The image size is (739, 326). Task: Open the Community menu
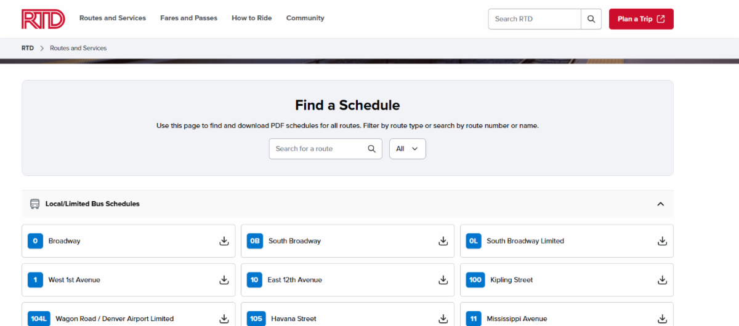(305, 18)
